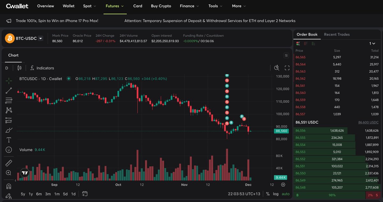Image resolution: width=383 pixels, height=202 pixels.
Task: Expand the More menu
Action: 239,6
